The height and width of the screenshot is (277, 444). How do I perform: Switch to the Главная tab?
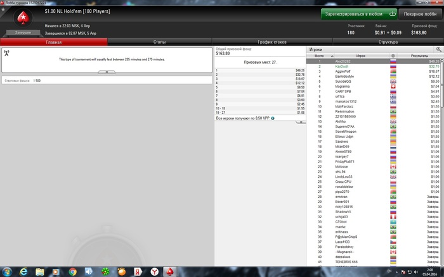coord(54,42)
